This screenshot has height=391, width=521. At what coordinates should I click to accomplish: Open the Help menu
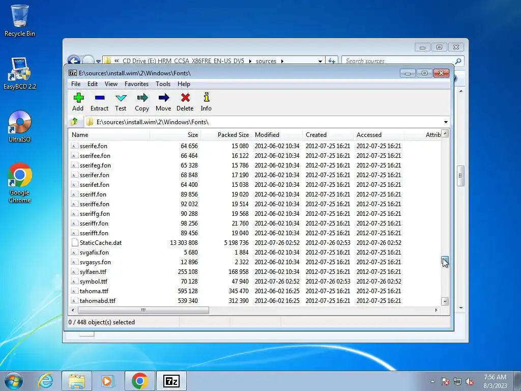(184, 84)
